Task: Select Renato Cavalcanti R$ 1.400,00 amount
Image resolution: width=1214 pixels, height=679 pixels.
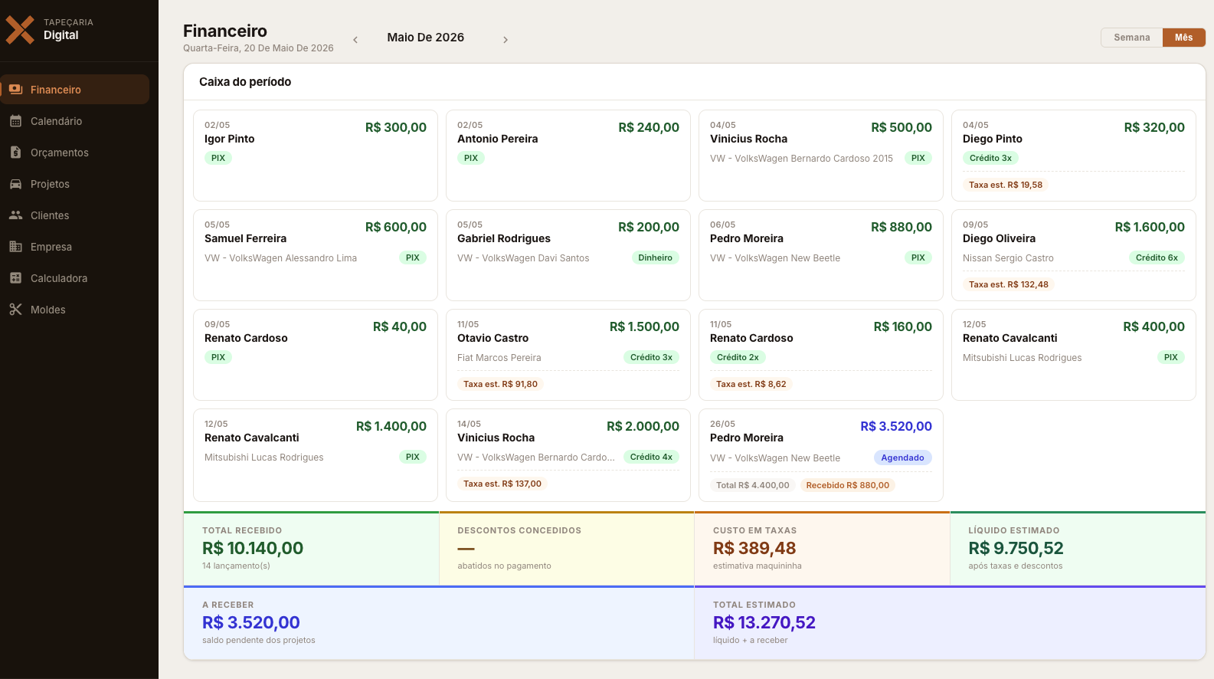Action: [391, 426]
